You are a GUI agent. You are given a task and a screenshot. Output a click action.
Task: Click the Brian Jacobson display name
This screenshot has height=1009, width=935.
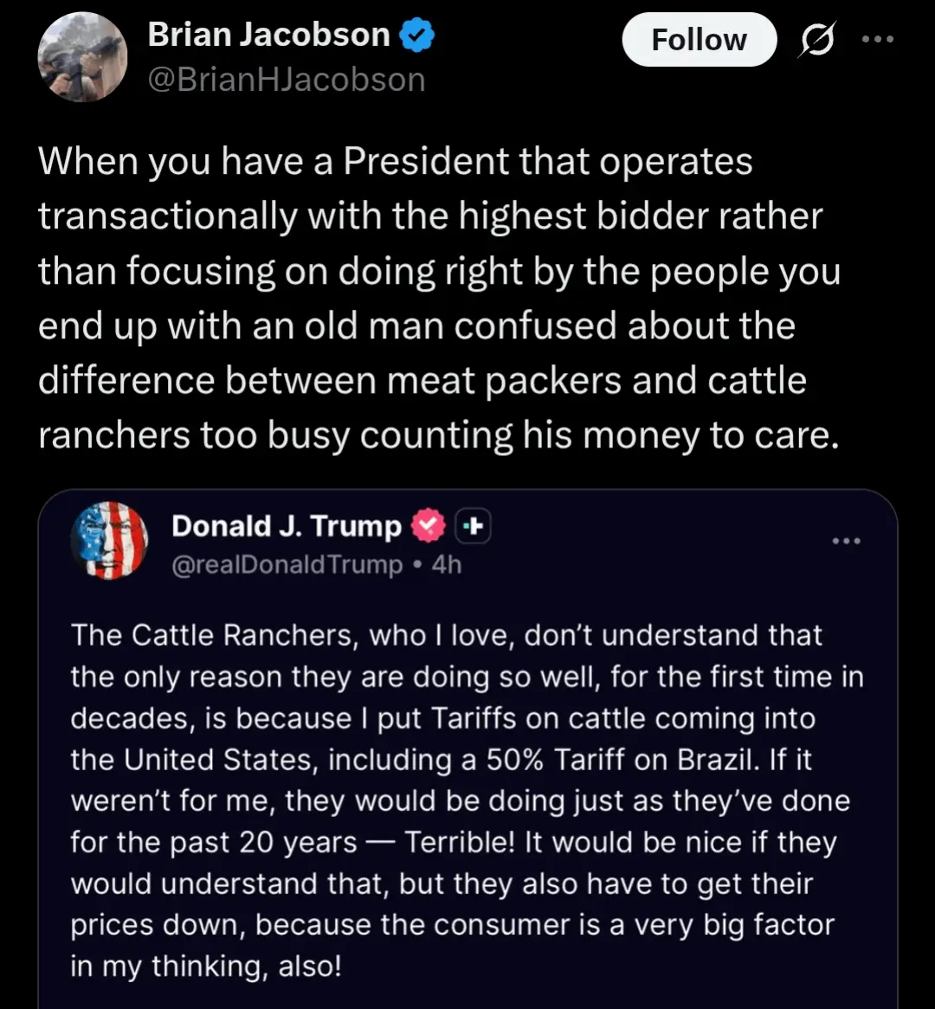click(x=268, y=35)
